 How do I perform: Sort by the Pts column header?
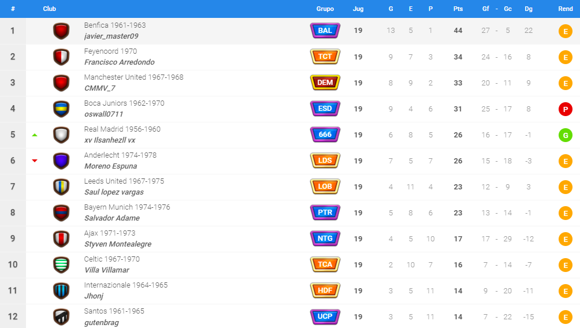click(458, 9)
